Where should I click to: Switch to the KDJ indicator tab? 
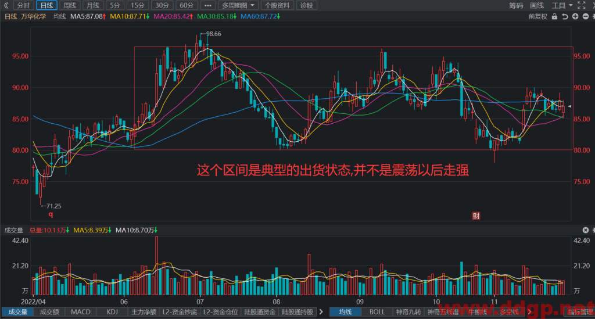tap(112, 312)
